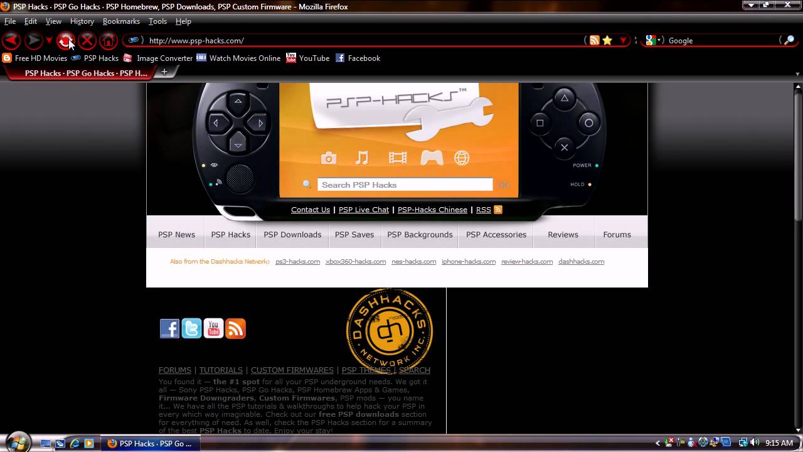Click the Dashhacks Network Inc. logo
The width and height of the screenshot is (803, 452).
pyautogui.click(x=390, y=331)
